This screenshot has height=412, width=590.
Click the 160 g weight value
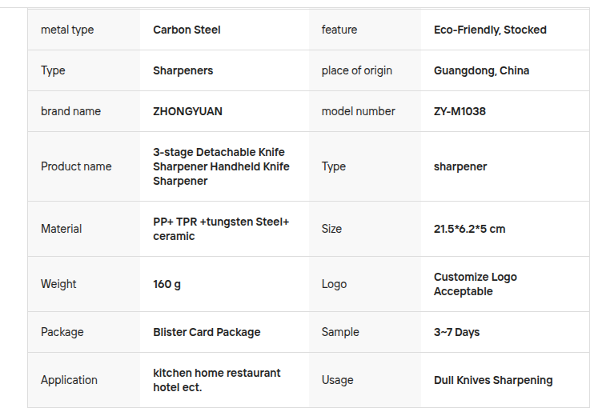pos(167,284)
